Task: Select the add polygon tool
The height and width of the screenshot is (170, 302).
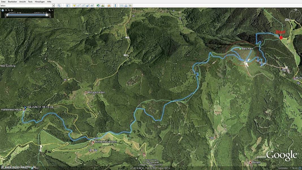Action: pyautogui.click(x=79, y=5)
